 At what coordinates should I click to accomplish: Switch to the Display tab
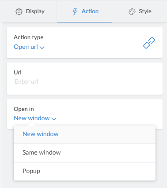(x=30, y=11)
